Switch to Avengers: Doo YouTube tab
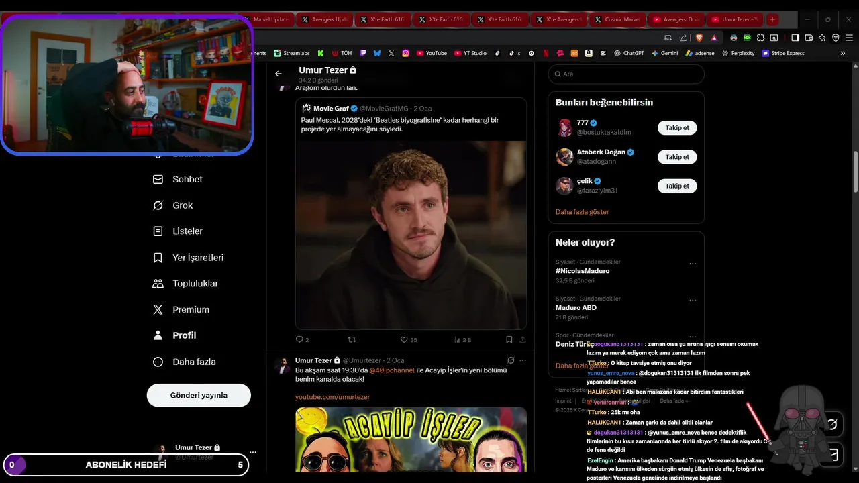This screenshot has width=859, height=483. (676, 19)
